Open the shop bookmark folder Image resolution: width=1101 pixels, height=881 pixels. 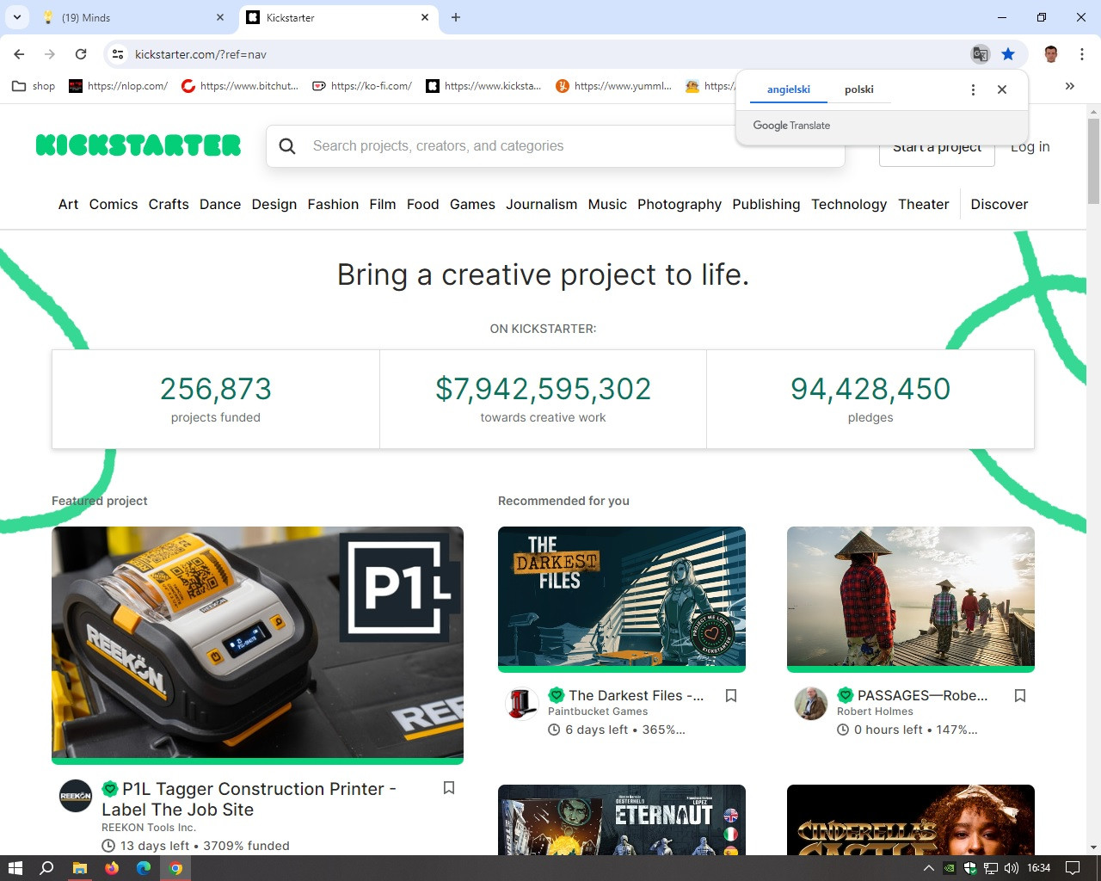pos(34,86)
